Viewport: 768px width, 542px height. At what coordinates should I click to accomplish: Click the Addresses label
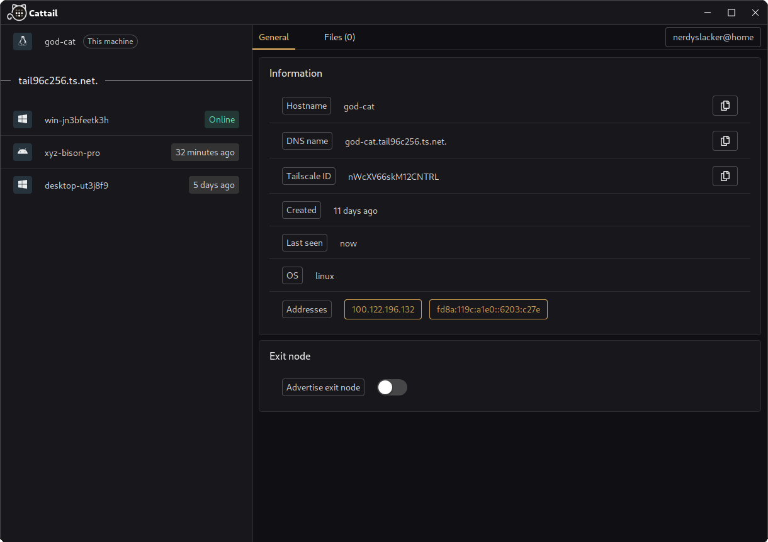tap(307, 309)
